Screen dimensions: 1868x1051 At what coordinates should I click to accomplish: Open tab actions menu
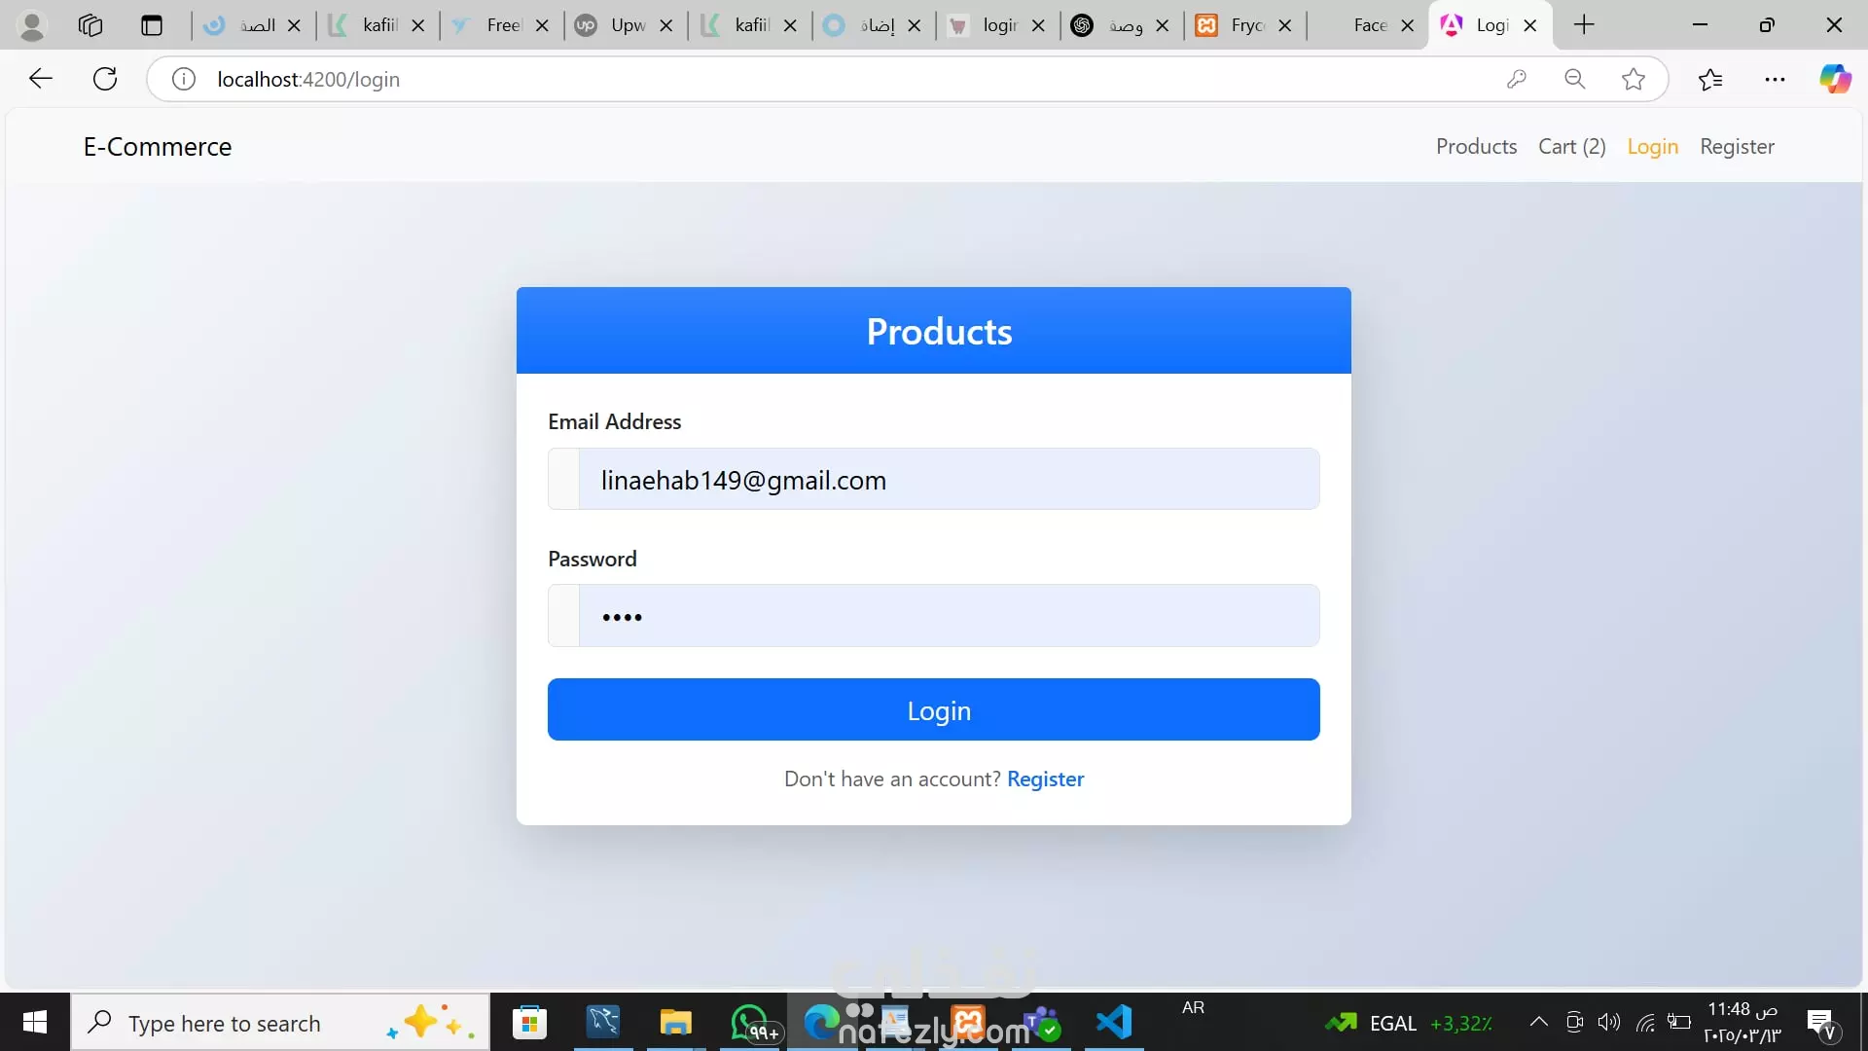(152, 25)
